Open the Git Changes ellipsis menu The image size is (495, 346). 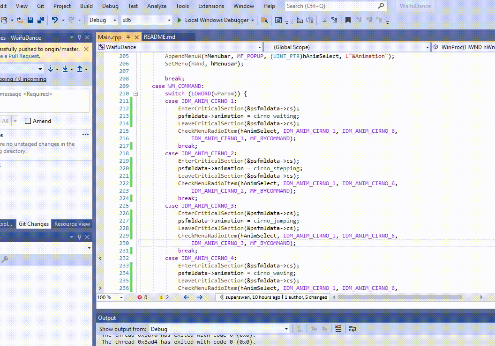86,135
